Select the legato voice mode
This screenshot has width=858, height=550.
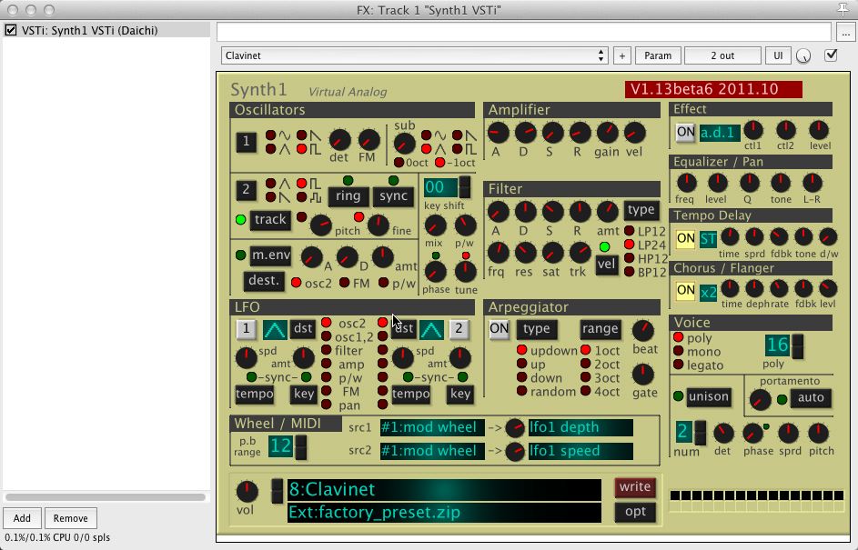(679, 365)
